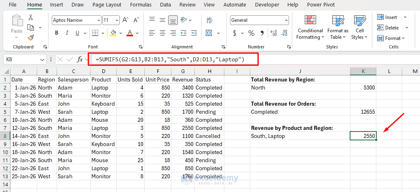This screenshot has height=192, width=420.
Task: Decrease decimal places
Action: pyautogui.click(x=284, y=33)
